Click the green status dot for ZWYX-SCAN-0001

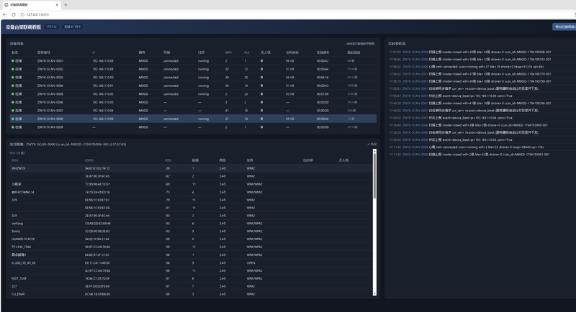click(x=13, y=61)
